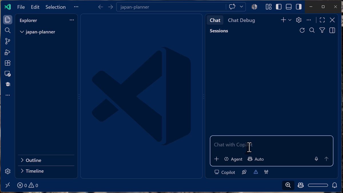Image resolution: width=343 pixels, height=193 pixels.
Task: Open the Extensions view
Action: (x=8, y=63)
